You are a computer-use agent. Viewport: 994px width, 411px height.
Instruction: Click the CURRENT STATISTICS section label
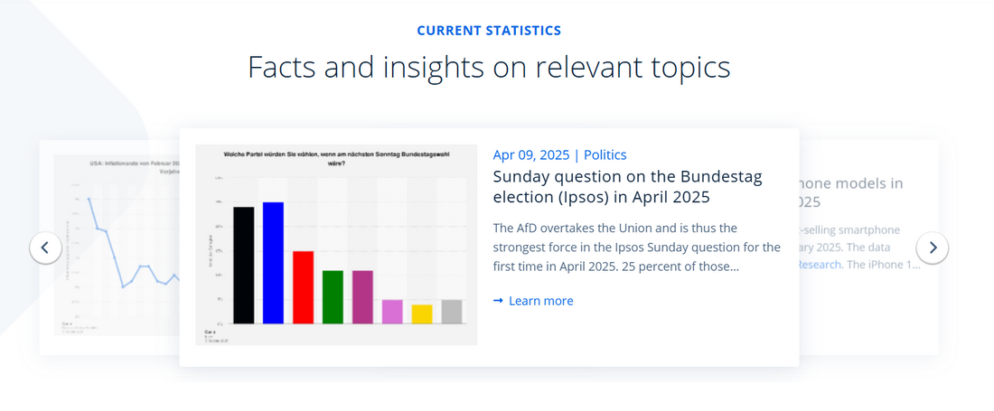coord(489,31)
